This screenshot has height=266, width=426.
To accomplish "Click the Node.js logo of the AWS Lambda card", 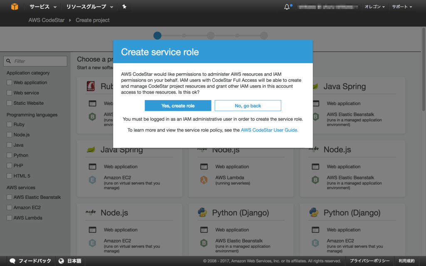I will coord(202,149).
